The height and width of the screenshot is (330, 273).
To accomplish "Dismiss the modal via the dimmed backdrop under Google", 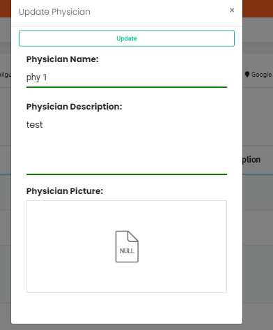I will (258, 117).
